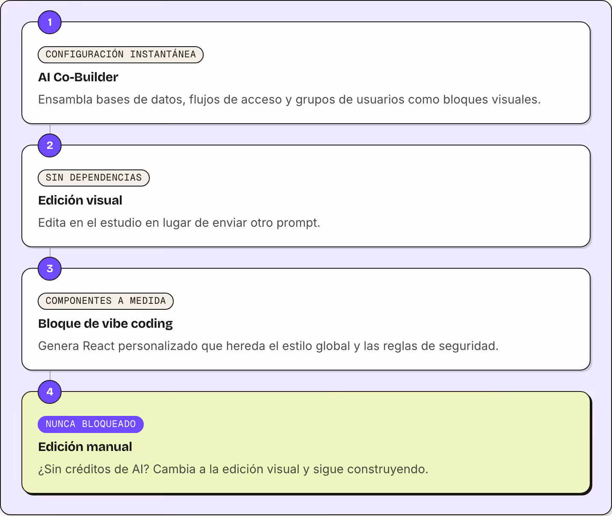Select the Edición manual heading

pos(85,447)
